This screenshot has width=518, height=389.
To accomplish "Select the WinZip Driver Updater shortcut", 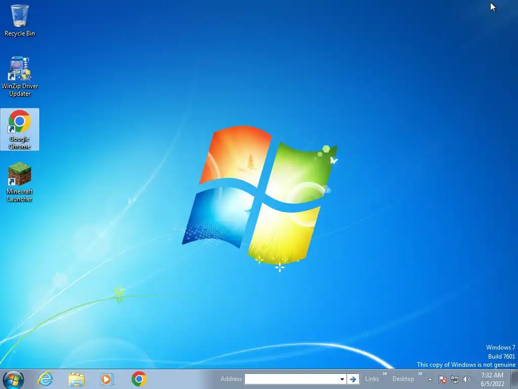I will point(20,77).
